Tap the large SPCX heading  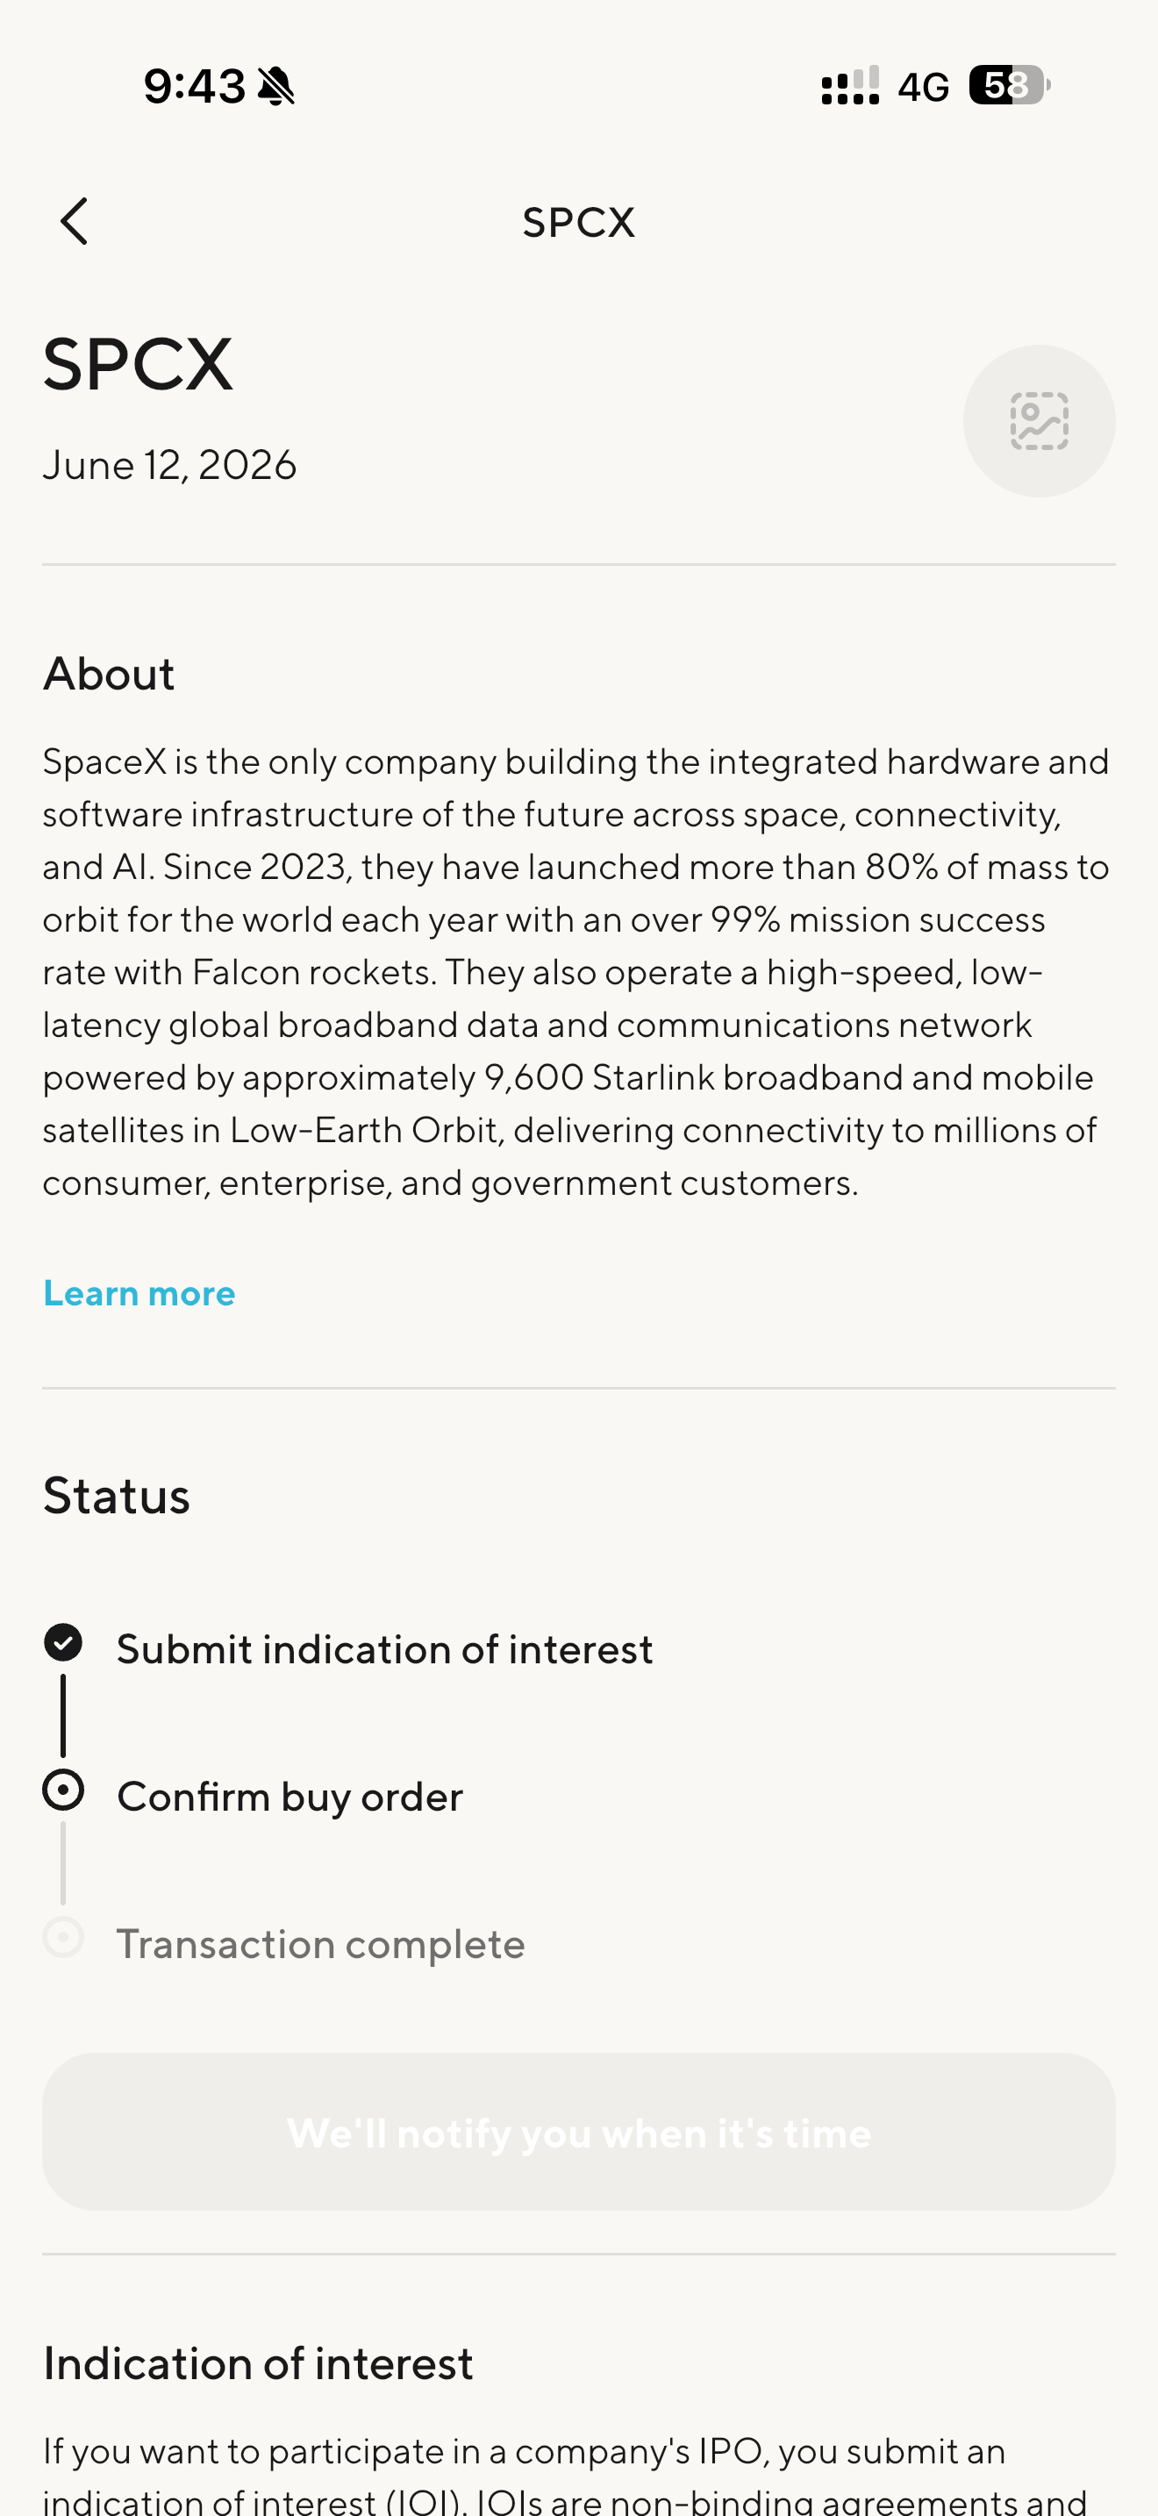pyautogui.click(x=138, y=364)
